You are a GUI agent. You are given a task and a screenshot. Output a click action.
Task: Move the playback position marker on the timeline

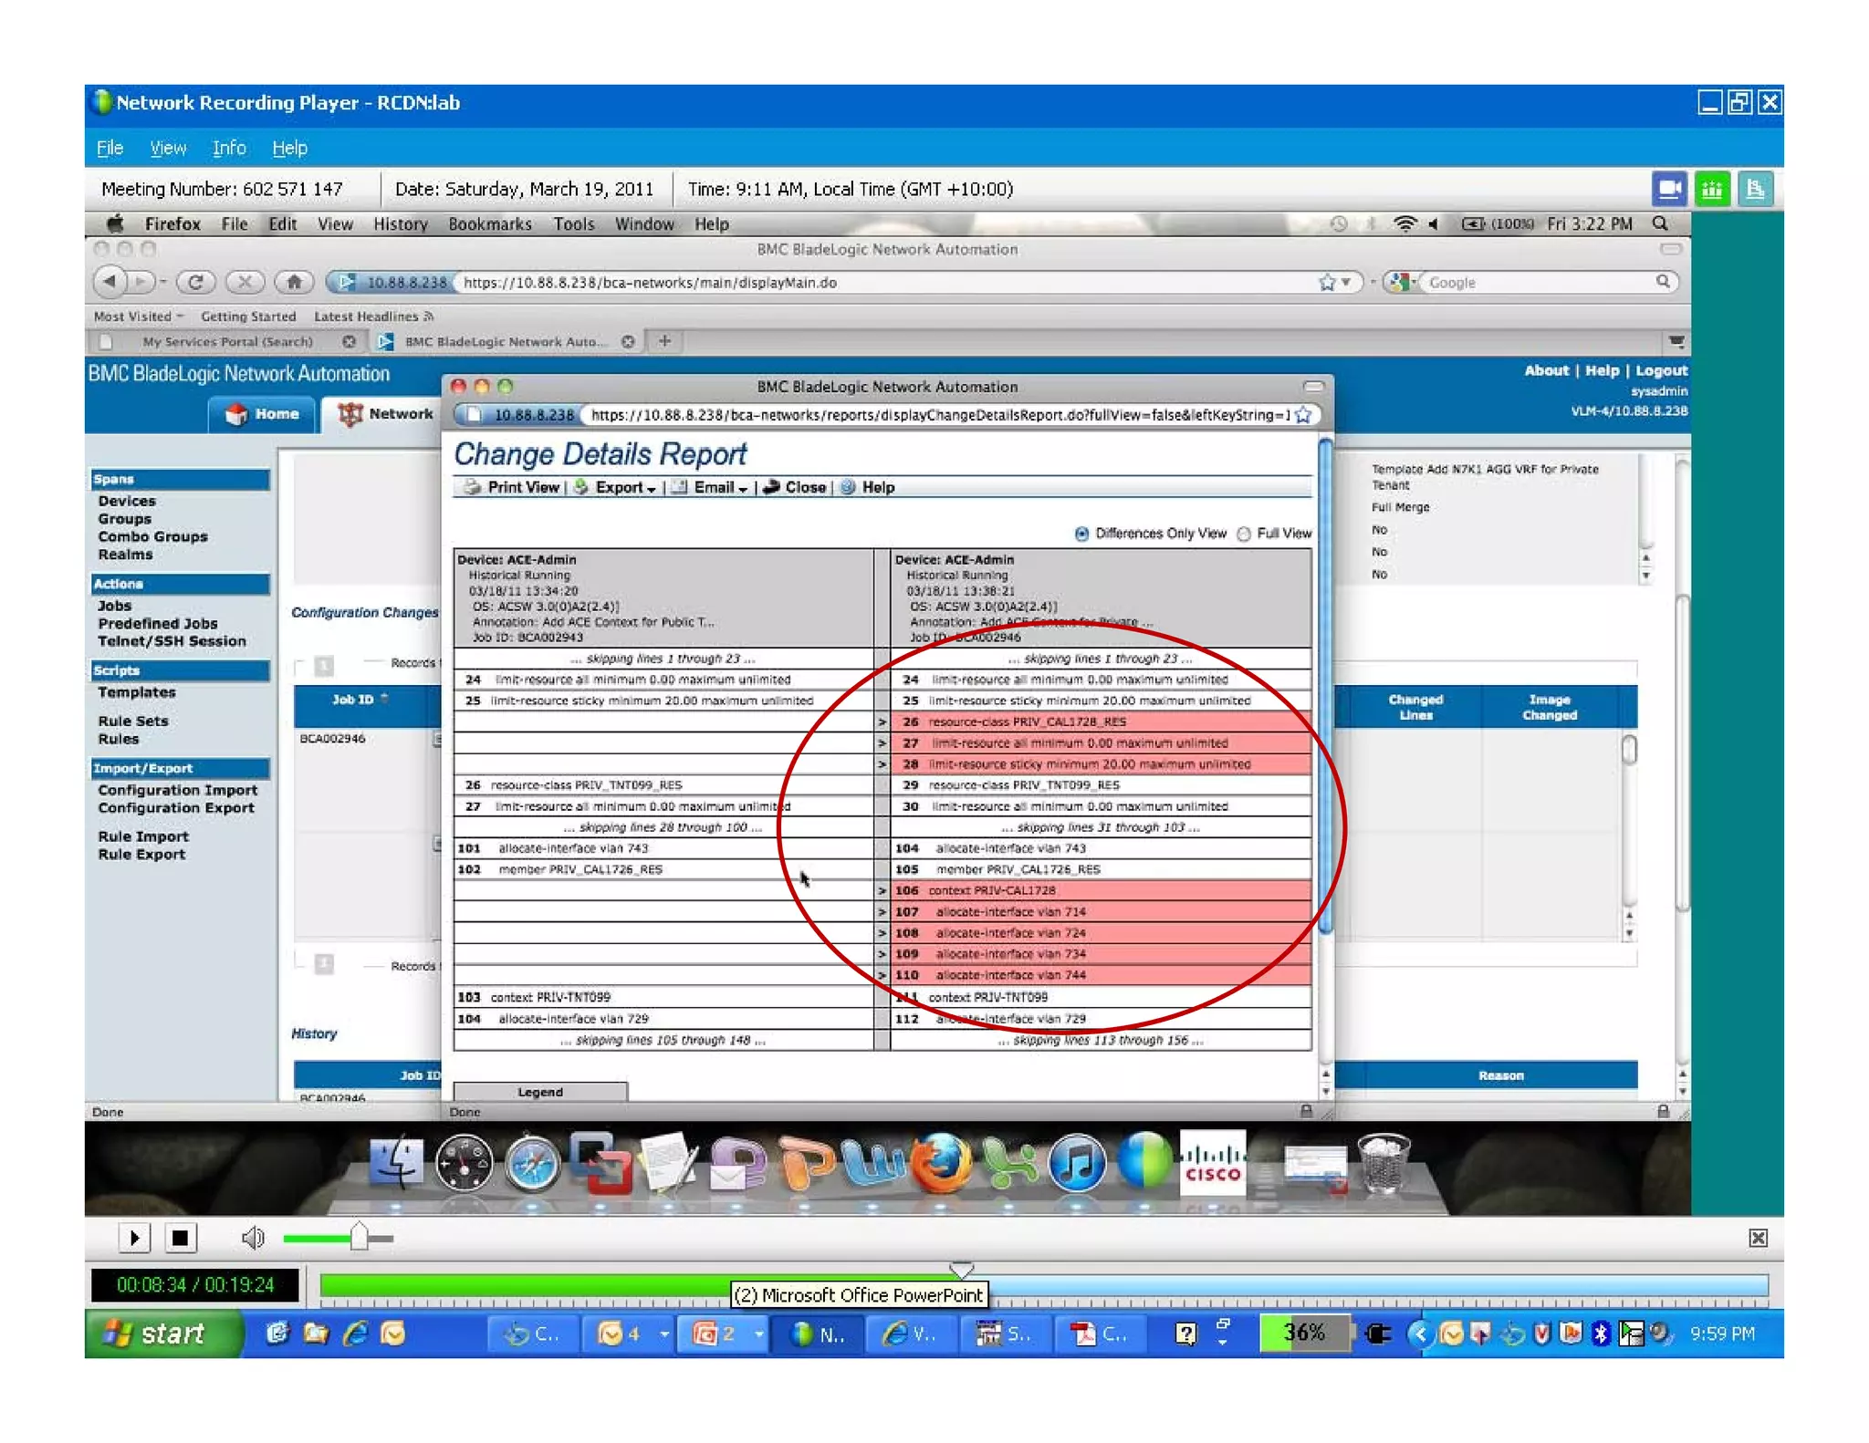[961, 1269]
